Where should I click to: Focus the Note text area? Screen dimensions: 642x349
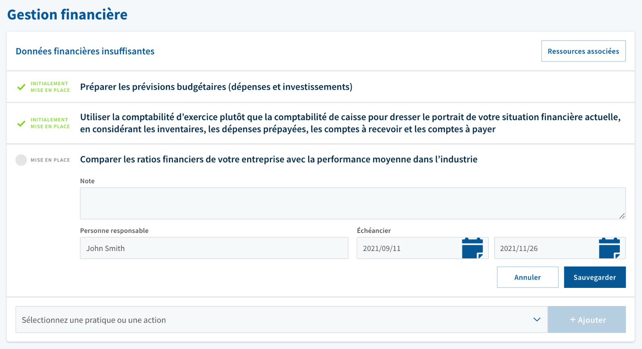click(352, 203)
